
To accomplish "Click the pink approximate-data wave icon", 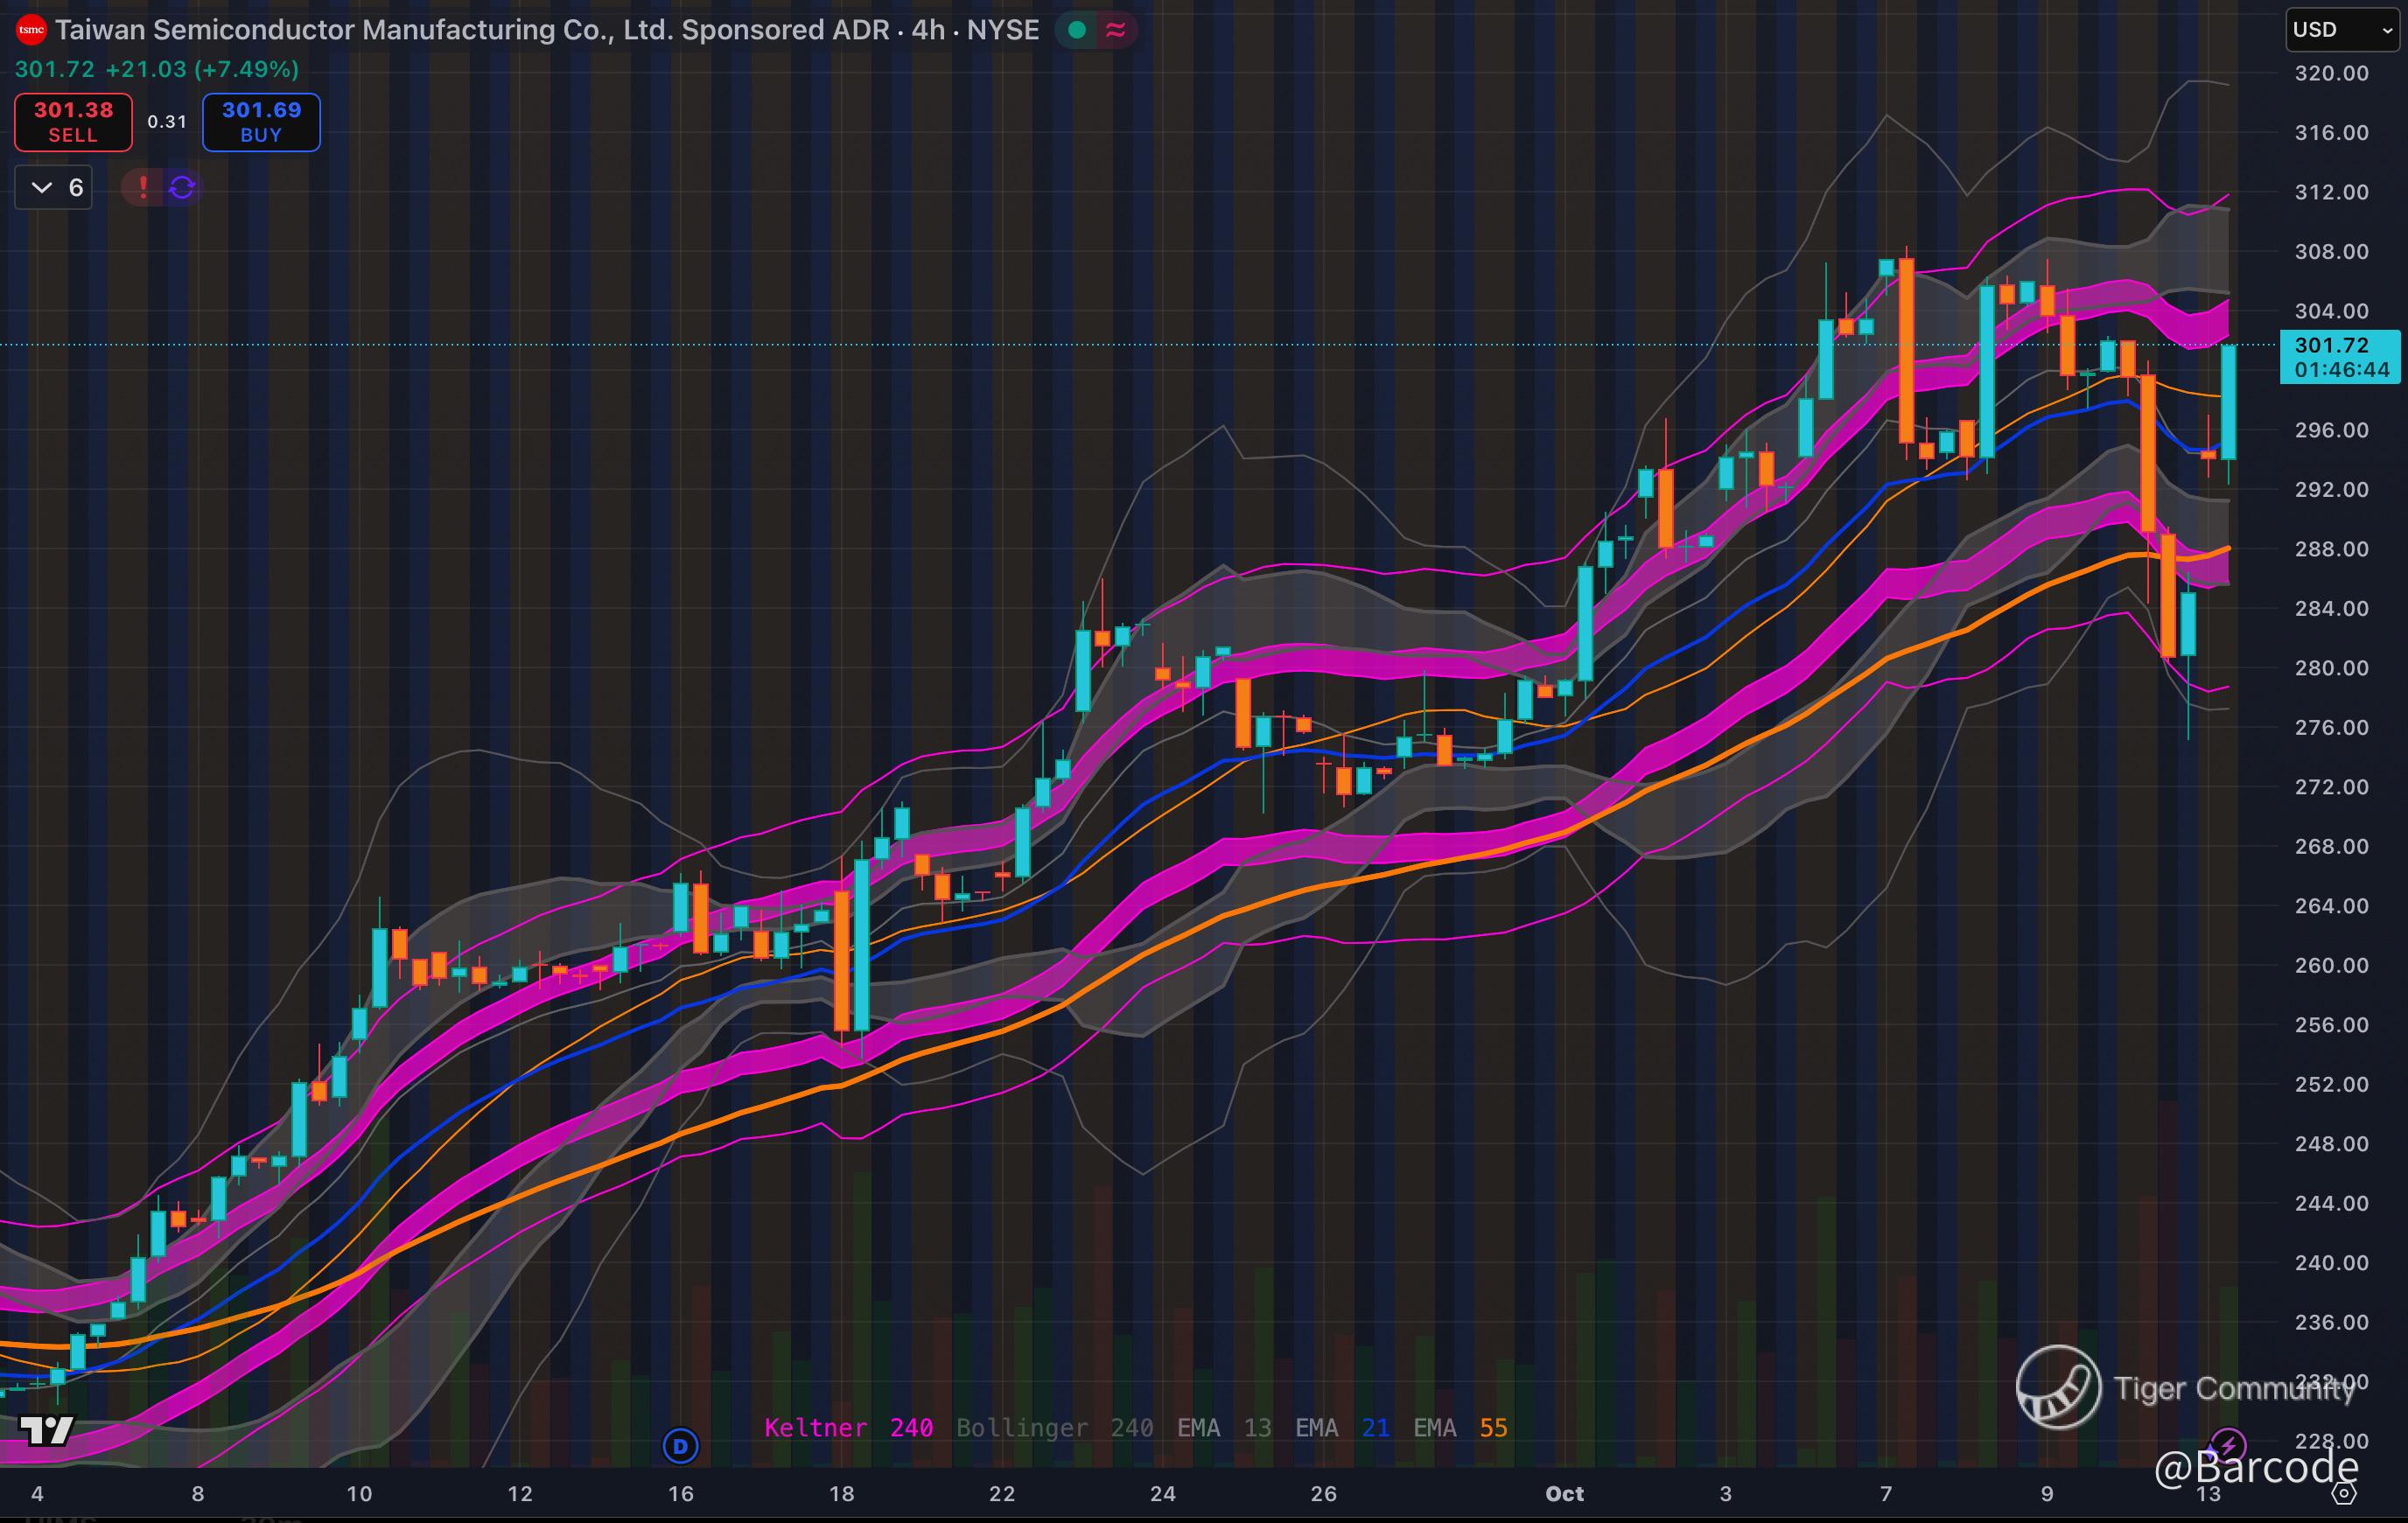I will tap(1115, 30).
